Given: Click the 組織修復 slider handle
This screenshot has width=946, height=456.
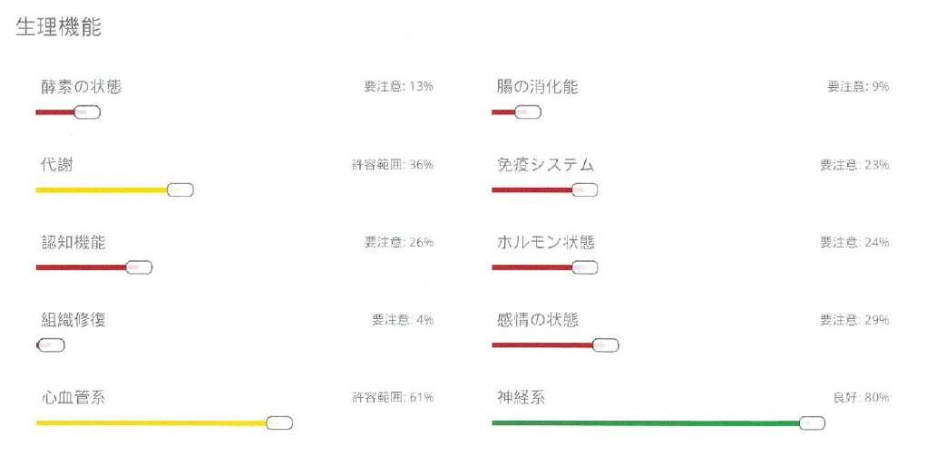Looking at the screenshot, I should click(x=51, y=345).
